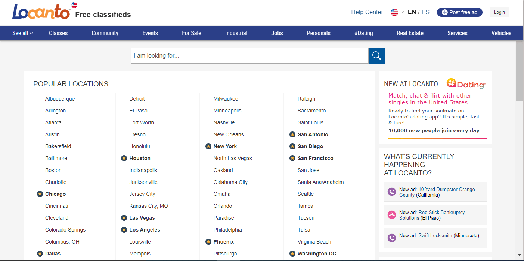Click the US flag country selector

[x=397, y=12]
